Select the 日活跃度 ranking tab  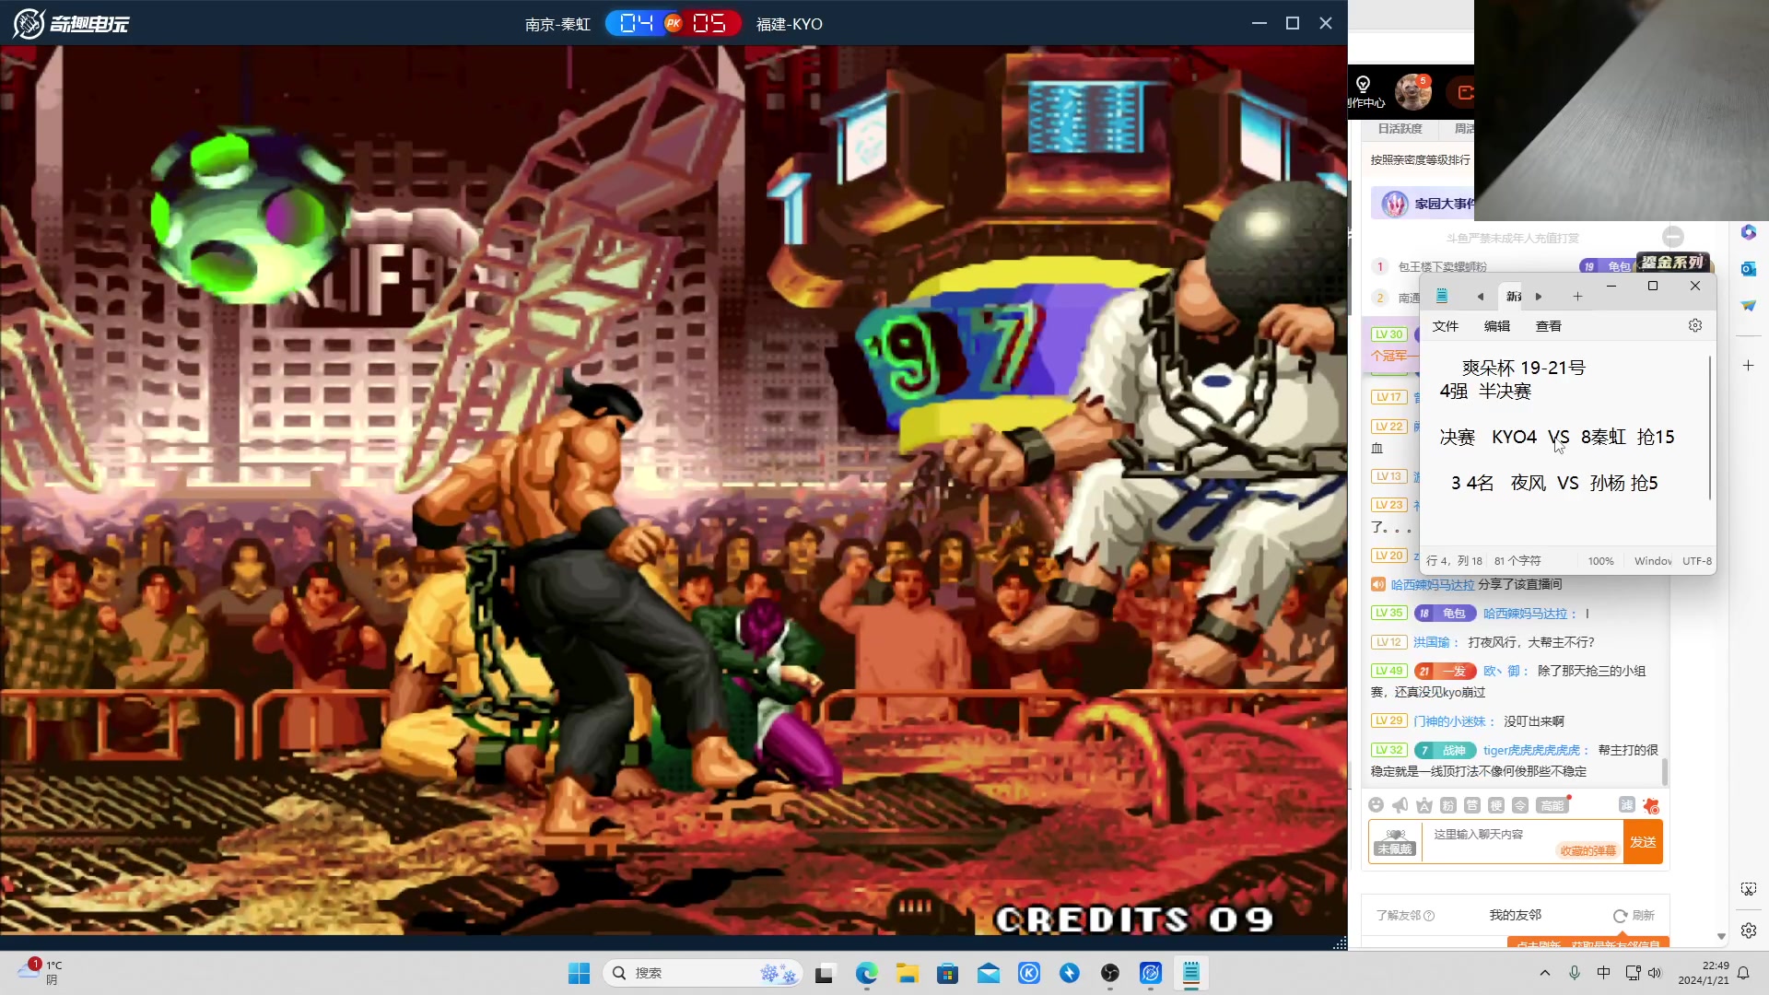click(x=1400, y=129)
